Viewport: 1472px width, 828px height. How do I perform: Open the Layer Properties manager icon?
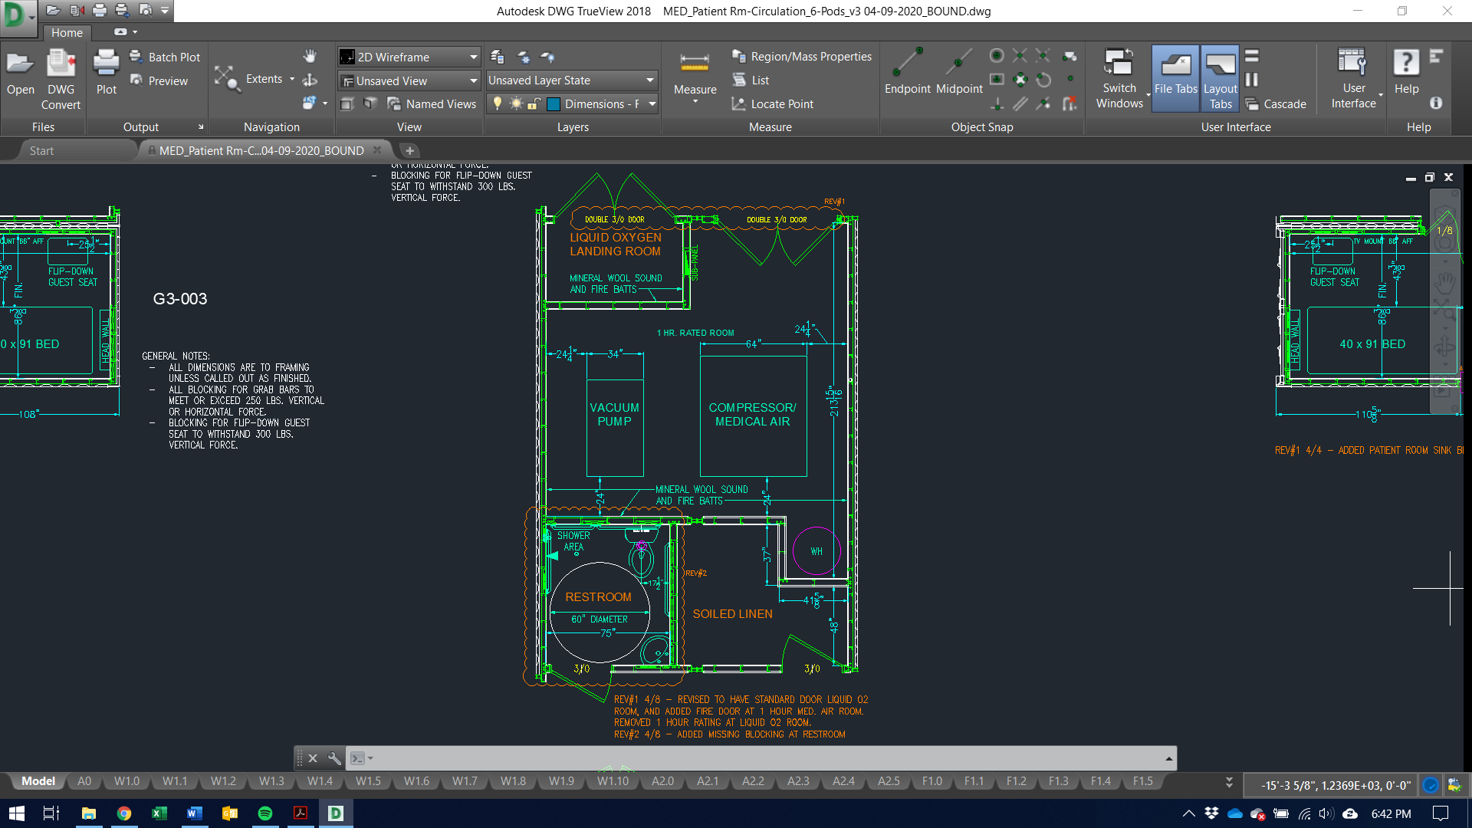click(497, 57)
